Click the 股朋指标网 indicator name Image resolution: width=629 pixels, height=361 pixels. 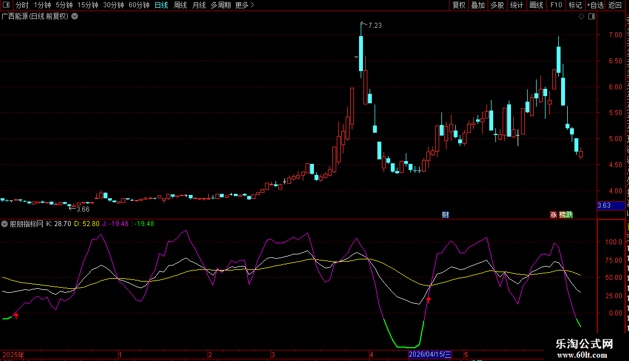[x=27, y=224]
